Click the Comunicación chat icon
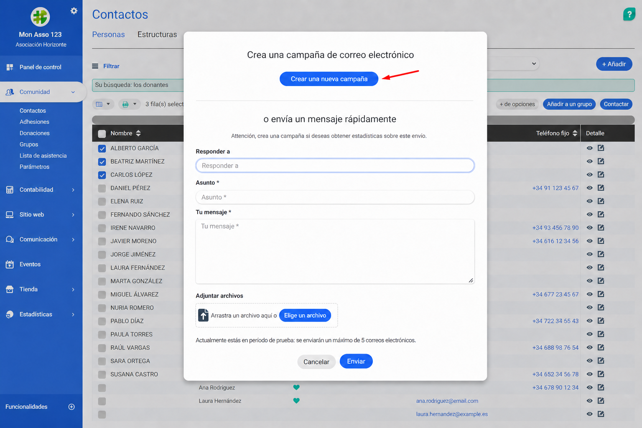The width and height of the screenshot is (642, 428). (x=10, y=239)
